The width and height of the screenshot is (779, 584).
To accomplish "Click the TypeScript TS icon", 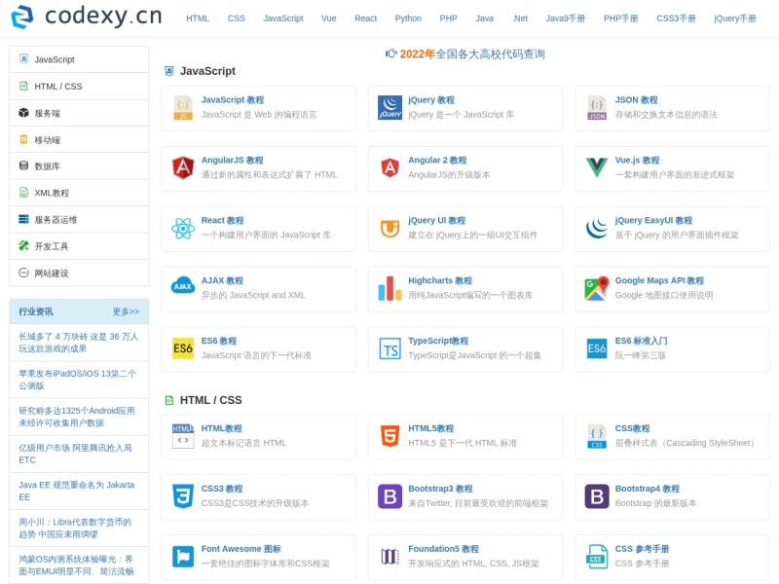I will tap(390, 348).
